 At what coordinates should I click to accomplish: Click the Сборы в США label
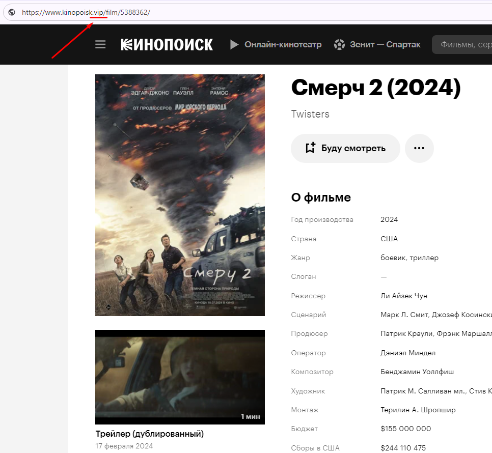[315, 448]
